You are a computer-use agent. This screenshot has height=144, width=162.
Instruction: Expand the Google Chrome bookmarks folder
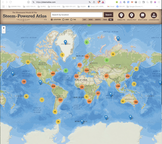[x=135, y=7]
